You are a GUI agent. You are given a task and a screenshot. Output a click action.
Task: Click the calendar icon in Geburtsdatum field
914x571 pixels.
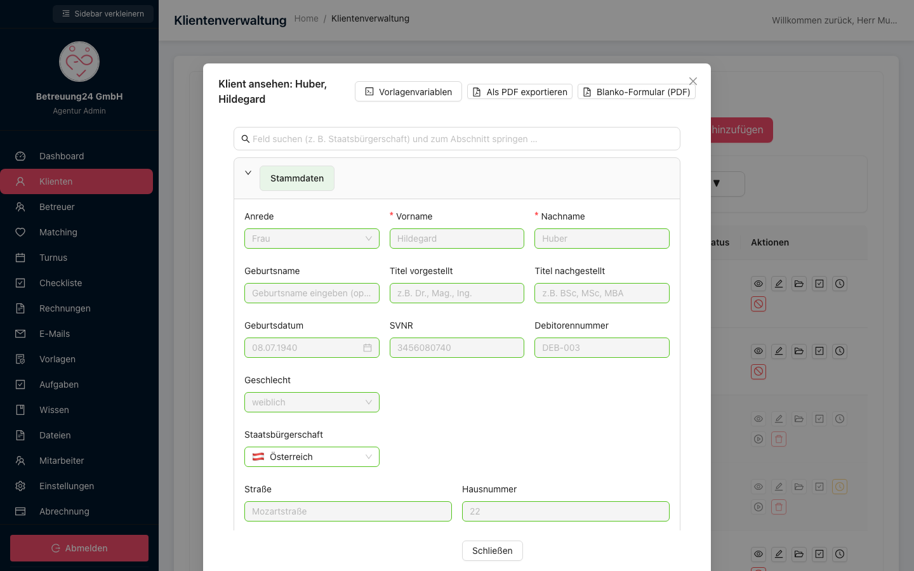tap(368, 348)
